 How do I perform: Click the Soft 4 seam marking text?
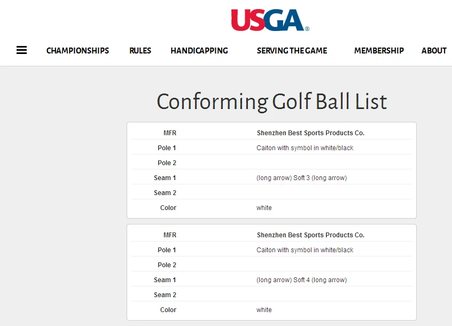point(301,280)
